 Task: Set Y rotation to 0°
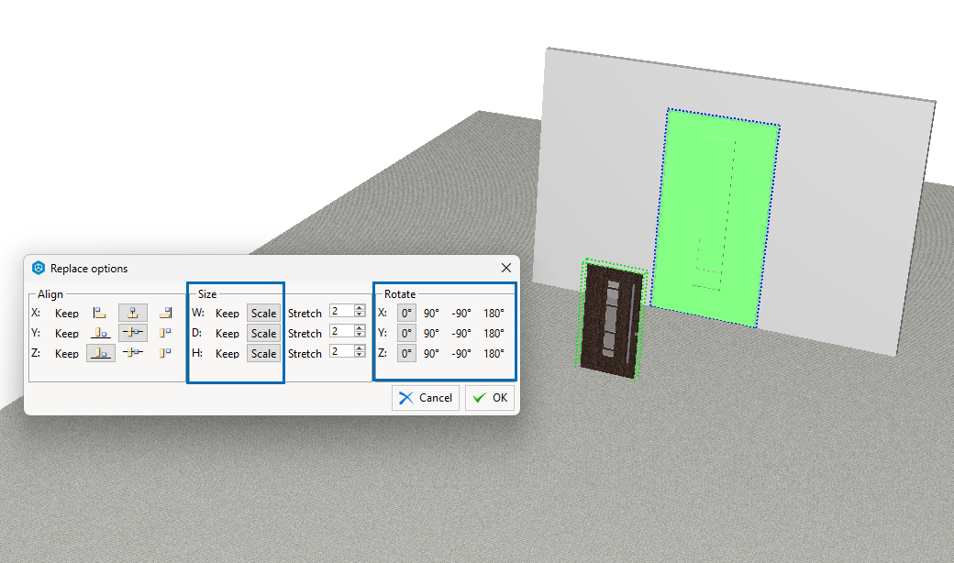pos(406,333)
